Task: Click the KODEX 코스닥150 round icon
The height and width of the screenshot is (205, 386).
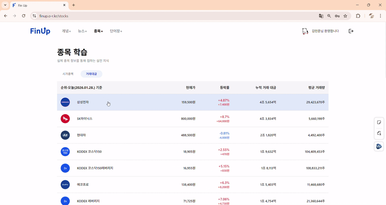Action: point(65,152)
